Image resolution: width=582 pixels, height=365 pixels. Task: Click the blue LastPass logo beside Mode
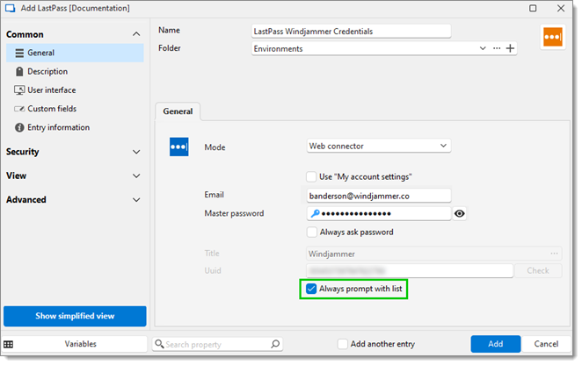178,147
